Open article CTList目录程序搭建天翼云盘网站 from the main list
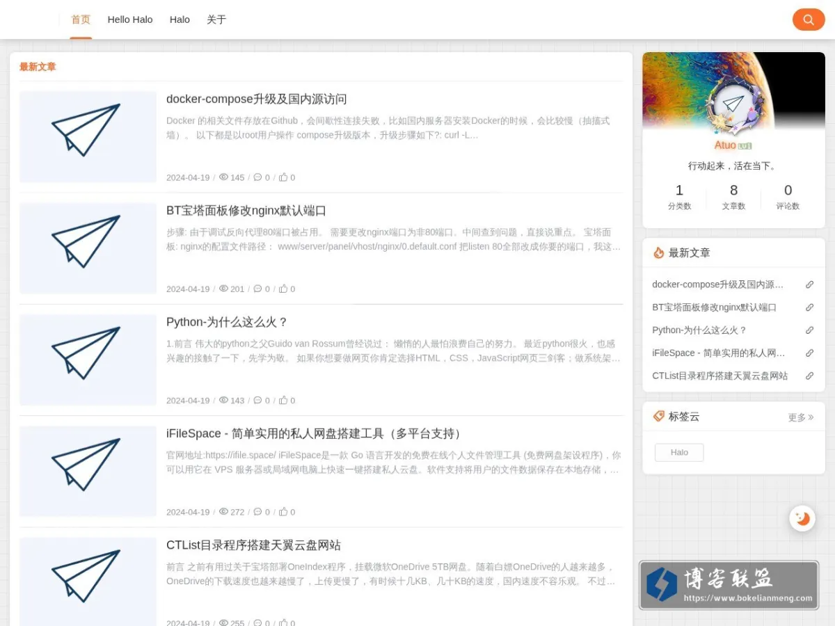This screenshot has width=835, height=626. 253,545
